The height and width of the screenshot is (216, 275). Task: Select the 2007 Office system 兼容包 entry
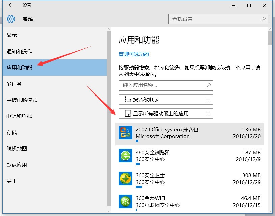click(190, 134)
